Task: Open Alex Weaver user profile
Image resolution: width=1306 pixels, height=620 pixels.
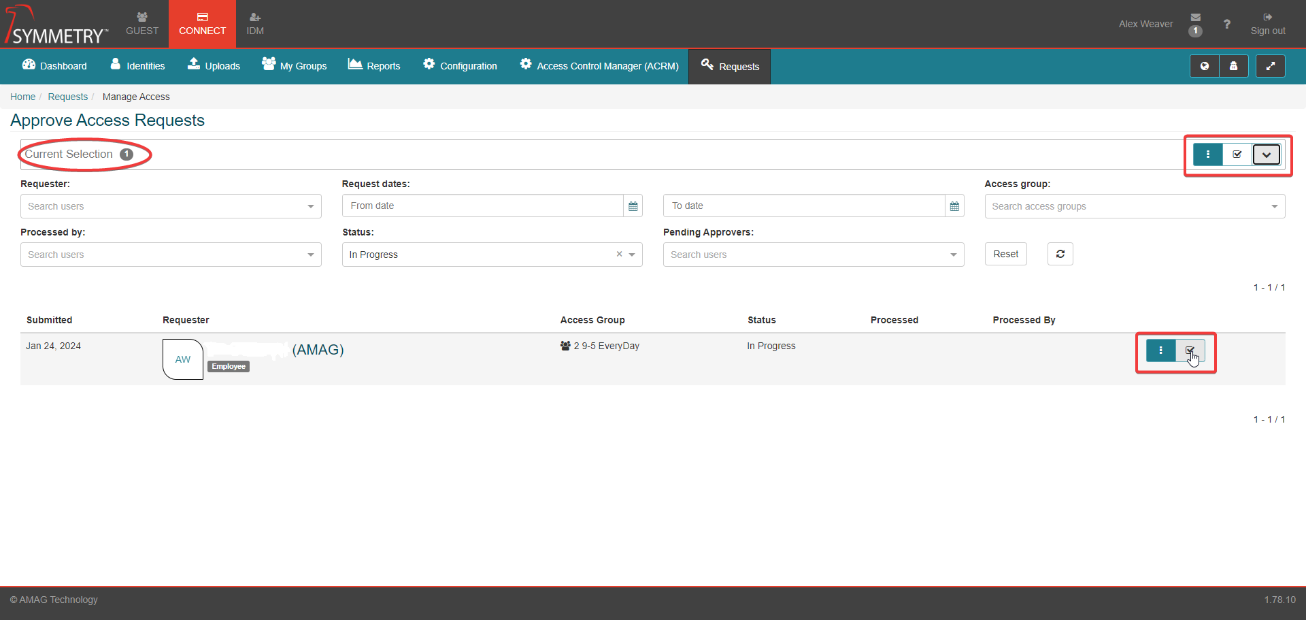Action: coord(1145,24)
